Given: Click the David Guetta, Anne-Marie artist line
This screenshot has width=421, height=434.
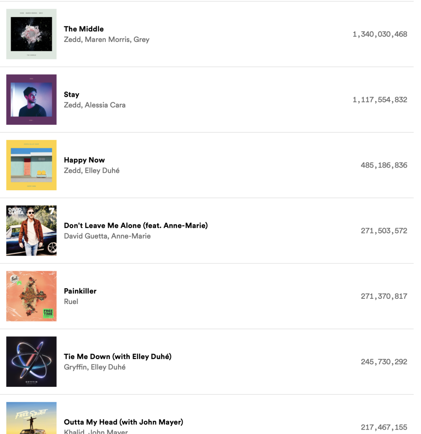Looking at the screenshot, I should point(107,236).
